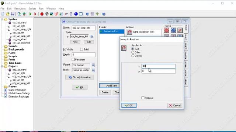The image size is (236, 132).
Task: Publish the game globe icon
Action: tap(24, 14)
